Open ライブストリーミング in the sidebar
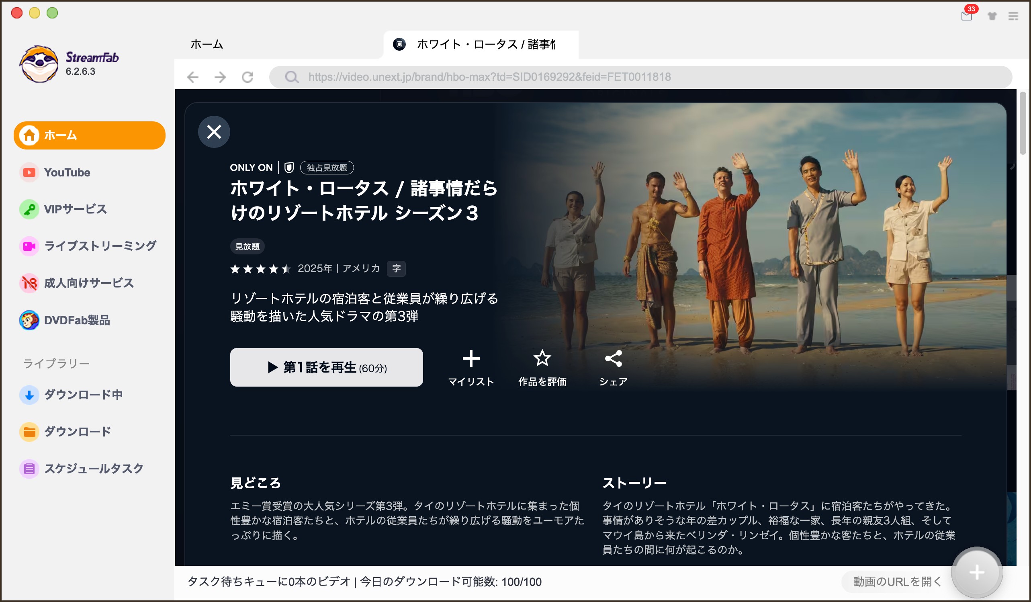The width and height of the screenshot is (1031, 602). pos(99,246)
